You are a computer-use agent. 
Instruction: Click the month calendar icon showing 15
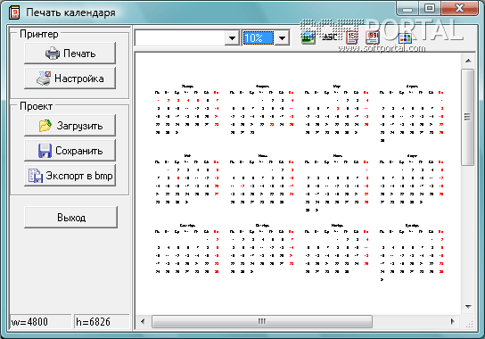[x=351, y=37]
